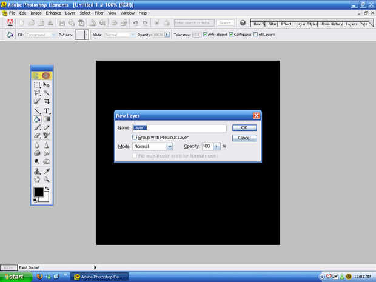Viewport: 376px width, 282px height.
Task: Select the Hand tool
Action: (x=37, y=179)
